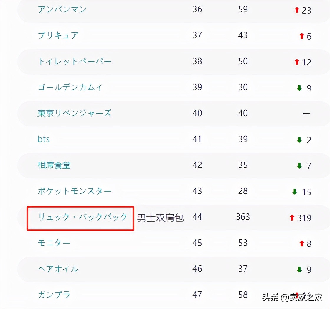Click the highlighted リュック・バックパック keyword
The height and width of the screenshot is (309, 330).
coord(83,217)
